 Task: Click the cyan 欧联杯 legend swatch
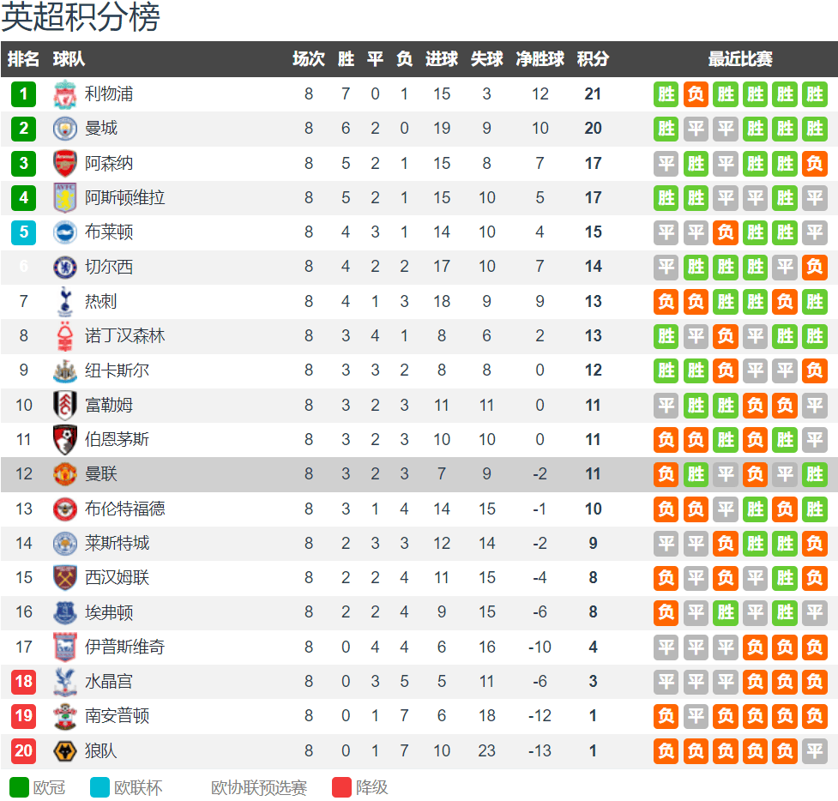(100, 787)
